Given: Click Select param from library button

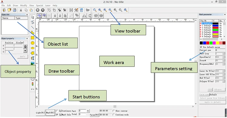Looking at the screenshot, I should click(212, 98).
